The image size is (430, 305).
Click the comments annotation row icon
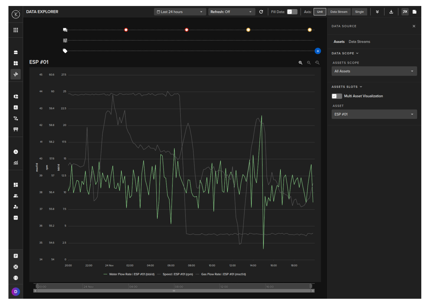tap(65, 30)
